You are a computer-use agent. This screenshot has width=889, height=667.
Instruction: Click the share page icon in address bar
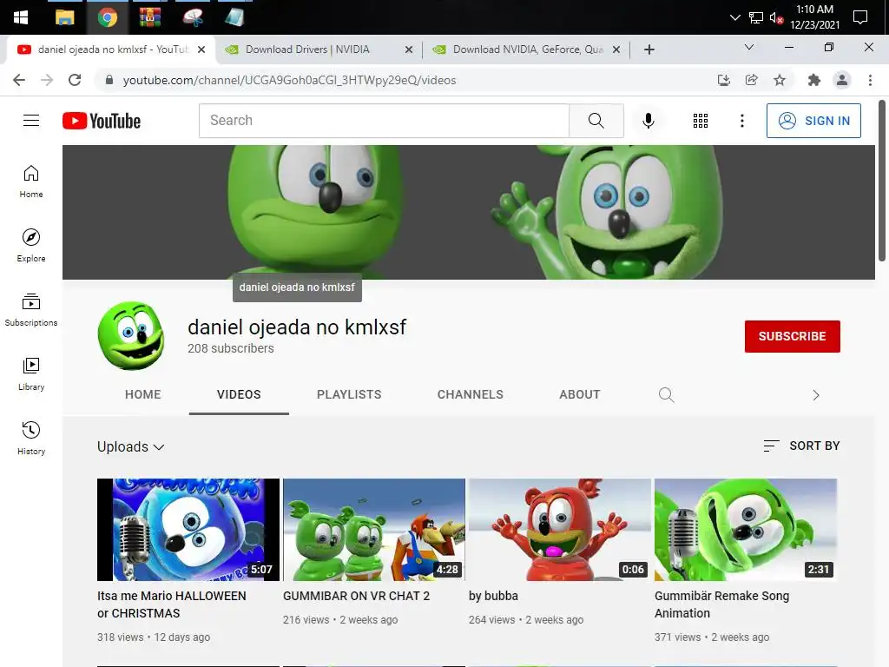point(751,80)
